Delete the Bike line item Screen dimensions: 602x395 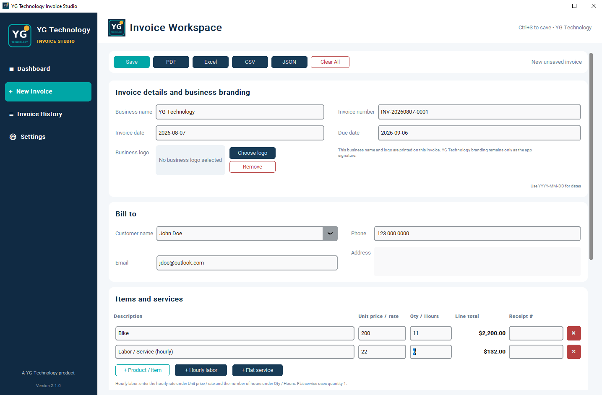click(573, 333)
